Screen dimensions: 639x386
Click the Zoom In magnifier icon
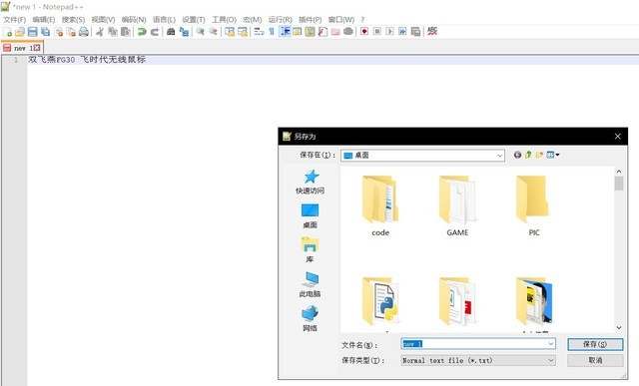click(x=200, y=32)
